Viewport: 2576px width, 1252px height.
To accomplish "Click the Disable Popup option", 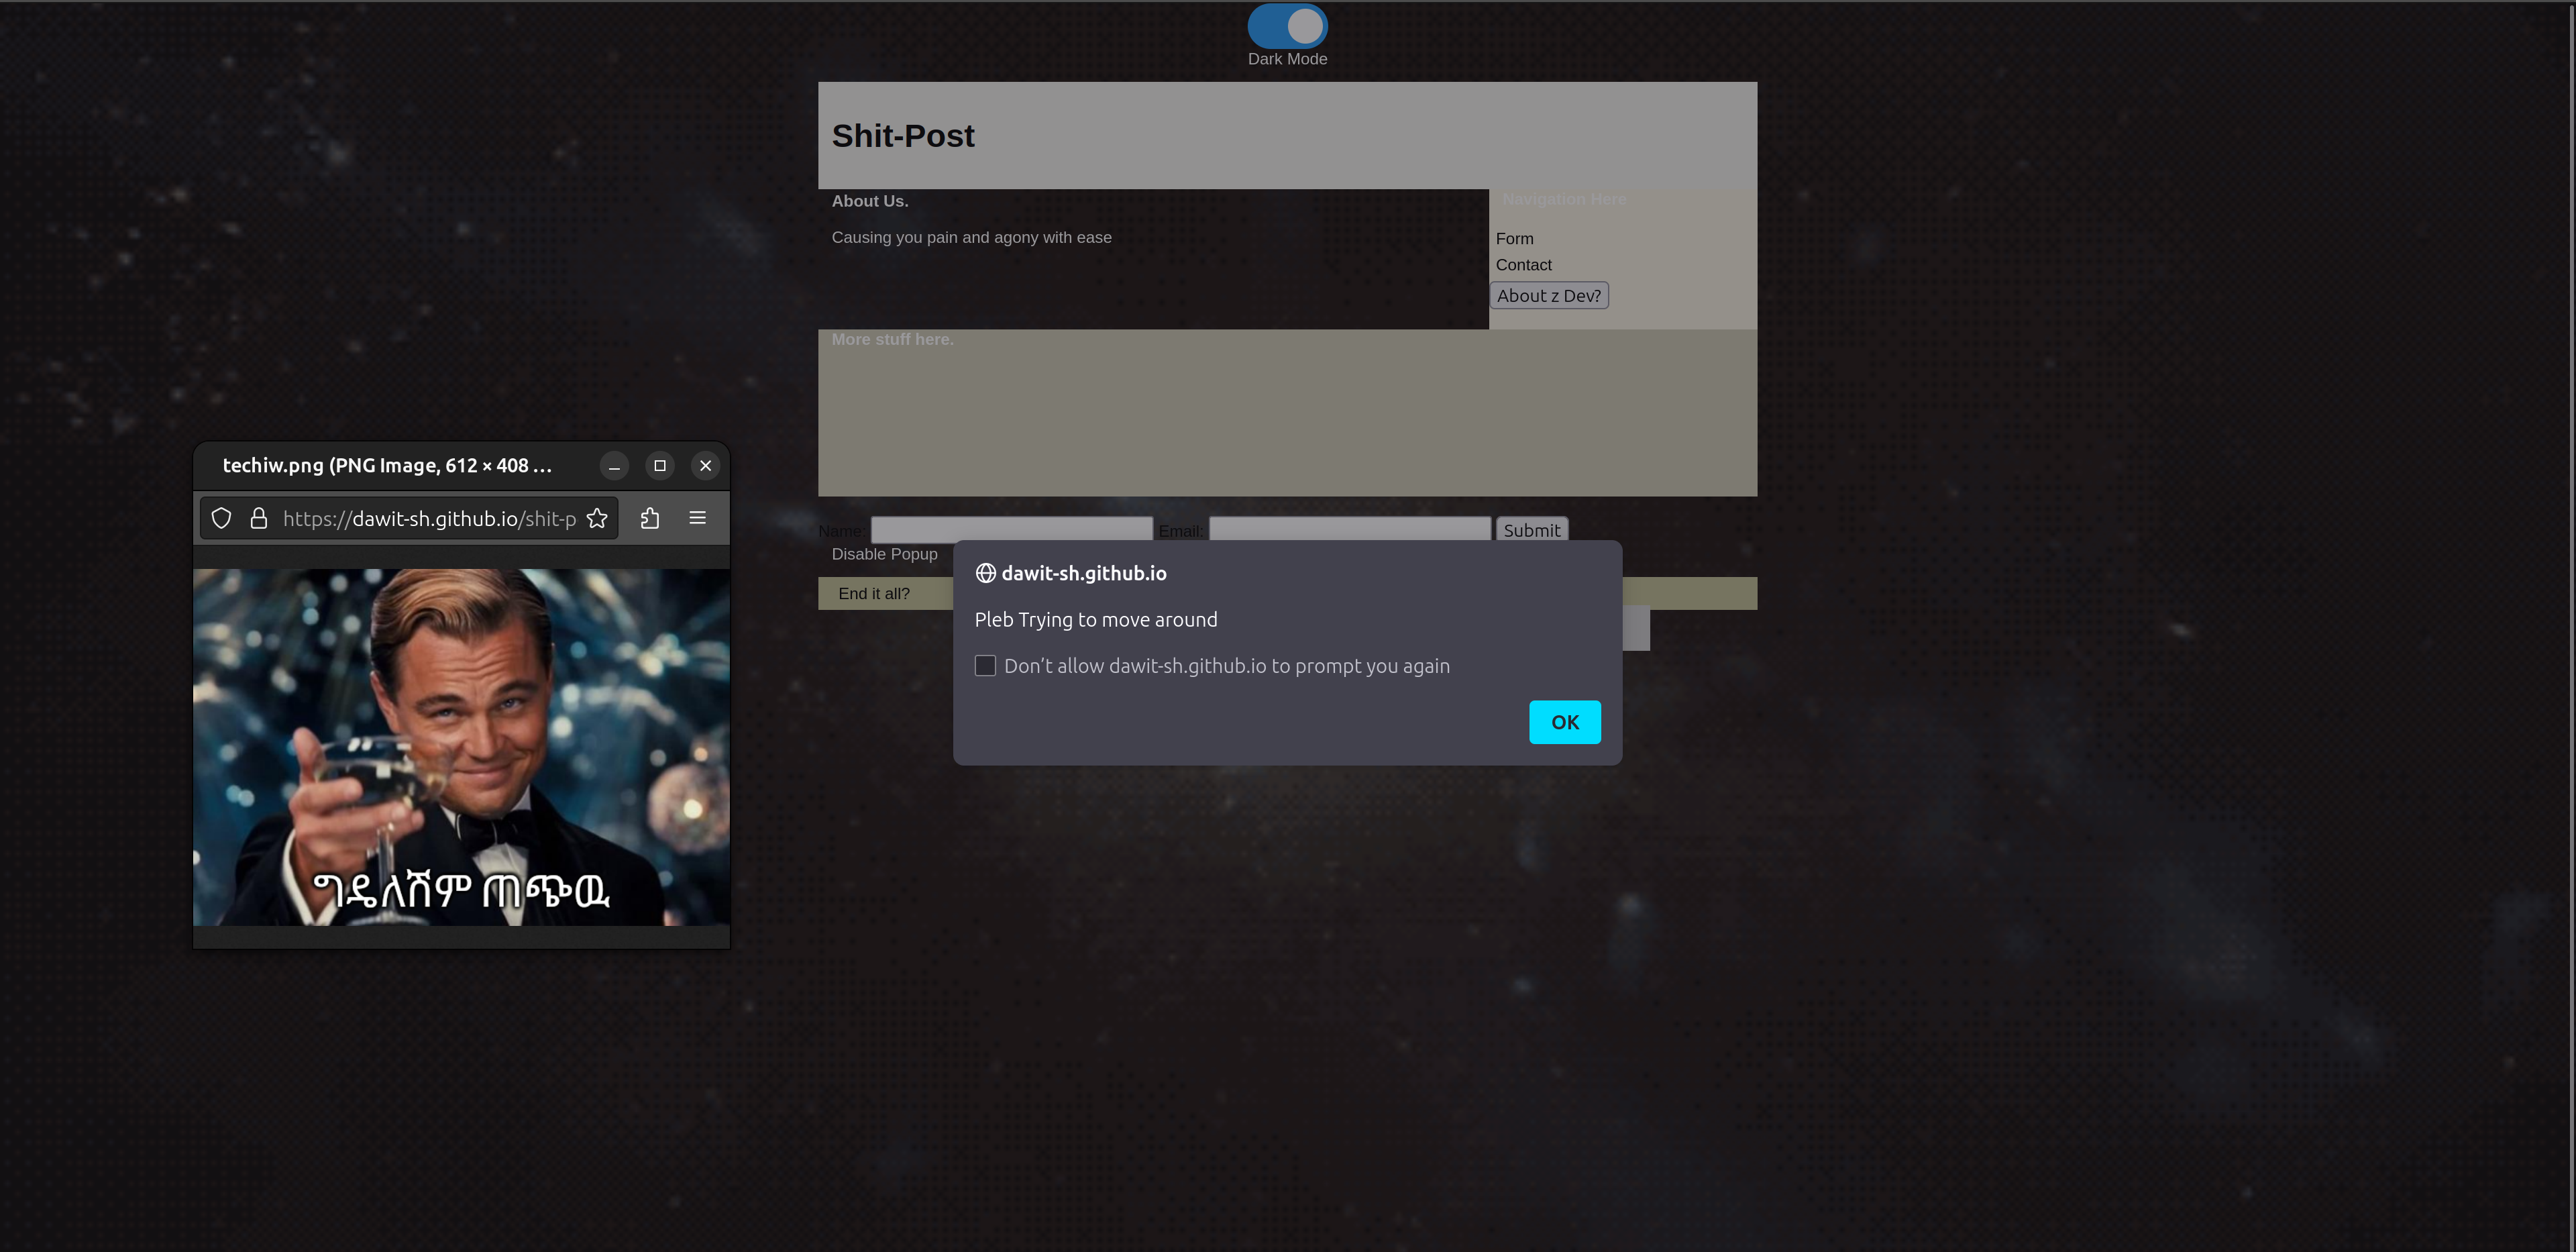I will pyautogui.click(x=884, y=554).
